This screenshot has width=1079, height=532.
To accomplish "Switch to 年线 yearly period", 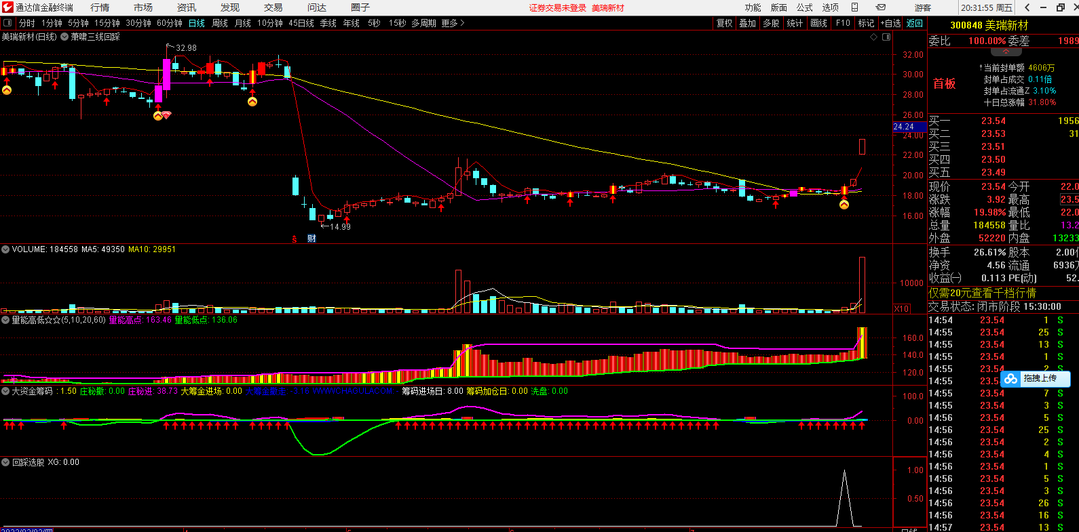I will pyautogui.click(x=352, y=23).
